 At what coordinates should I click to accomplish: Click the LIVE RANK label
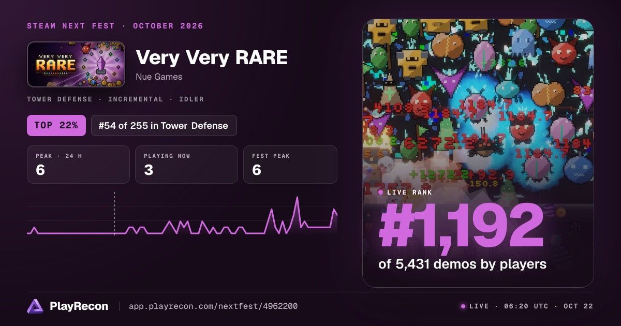click(x=409, y=192)
